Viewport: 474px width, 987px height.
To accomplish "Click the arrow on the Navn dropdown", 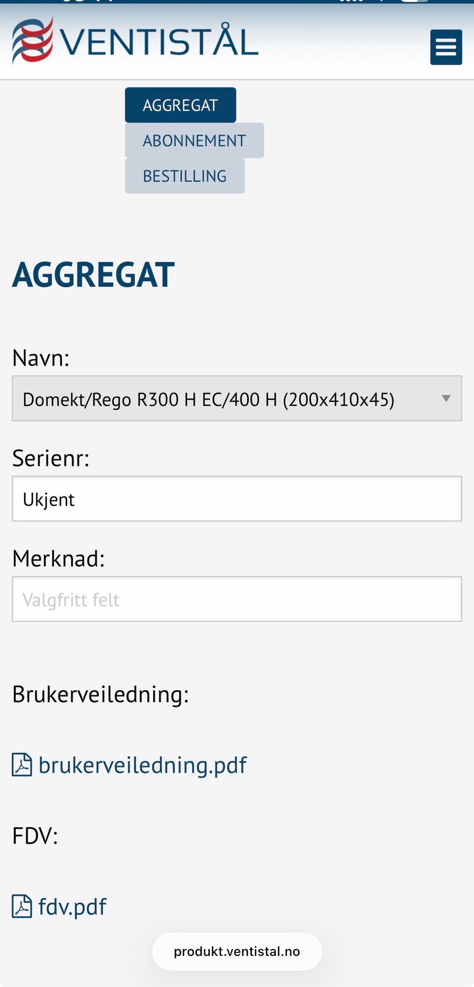I will click(x=446, y=399).
